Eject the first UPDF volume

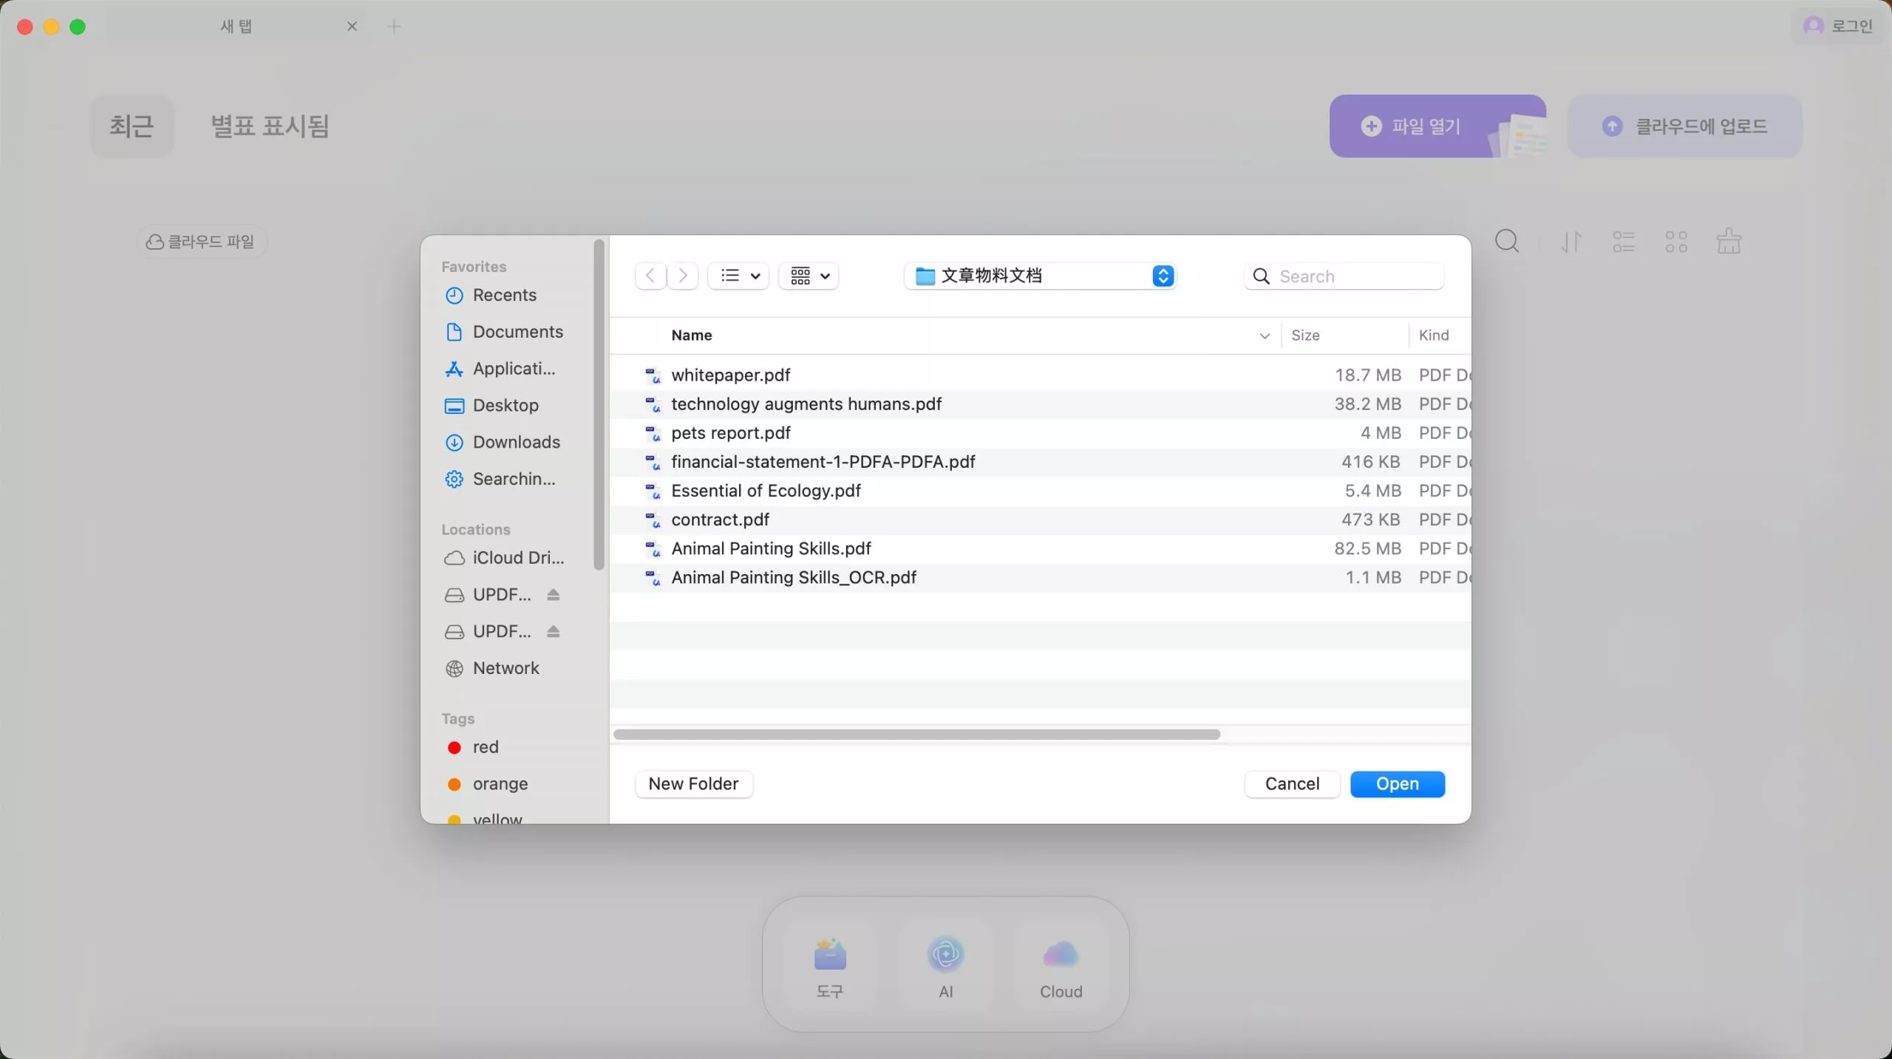tap(554, 595)
